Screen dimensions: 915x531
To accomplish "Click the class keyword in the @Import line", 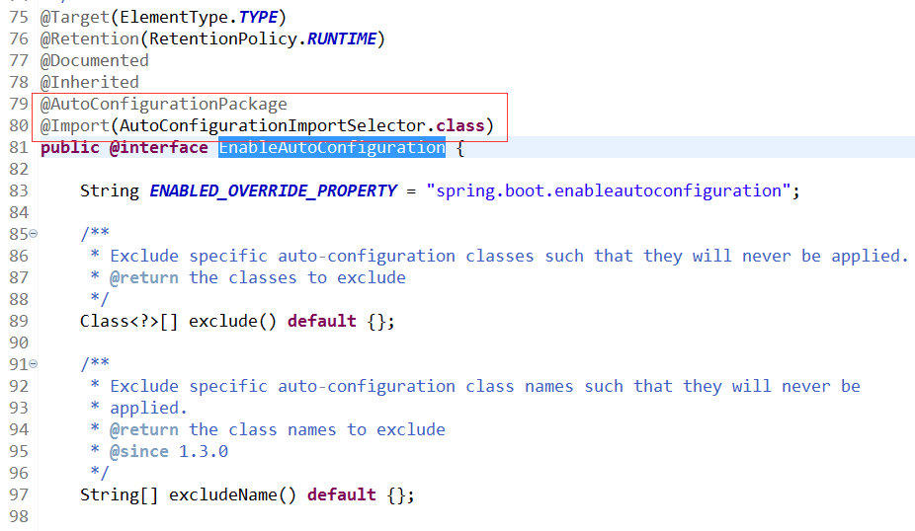I will click(460, 126).
